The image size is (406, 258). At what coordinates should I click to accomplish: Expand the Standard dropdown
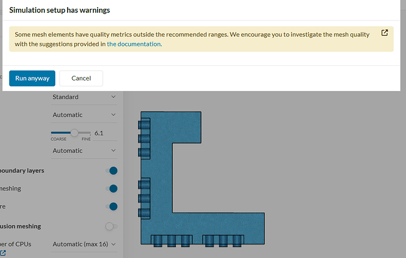click(84, 97)
